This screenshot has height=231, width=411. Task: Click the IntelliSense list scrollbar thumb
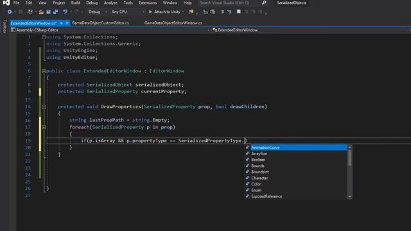[x=349, y=158]
